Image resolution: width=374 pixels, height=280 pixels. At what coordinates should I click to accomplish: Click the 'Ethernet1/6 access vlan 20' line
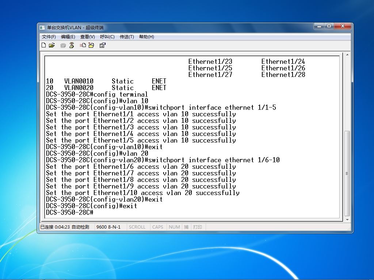pos(141,167)
